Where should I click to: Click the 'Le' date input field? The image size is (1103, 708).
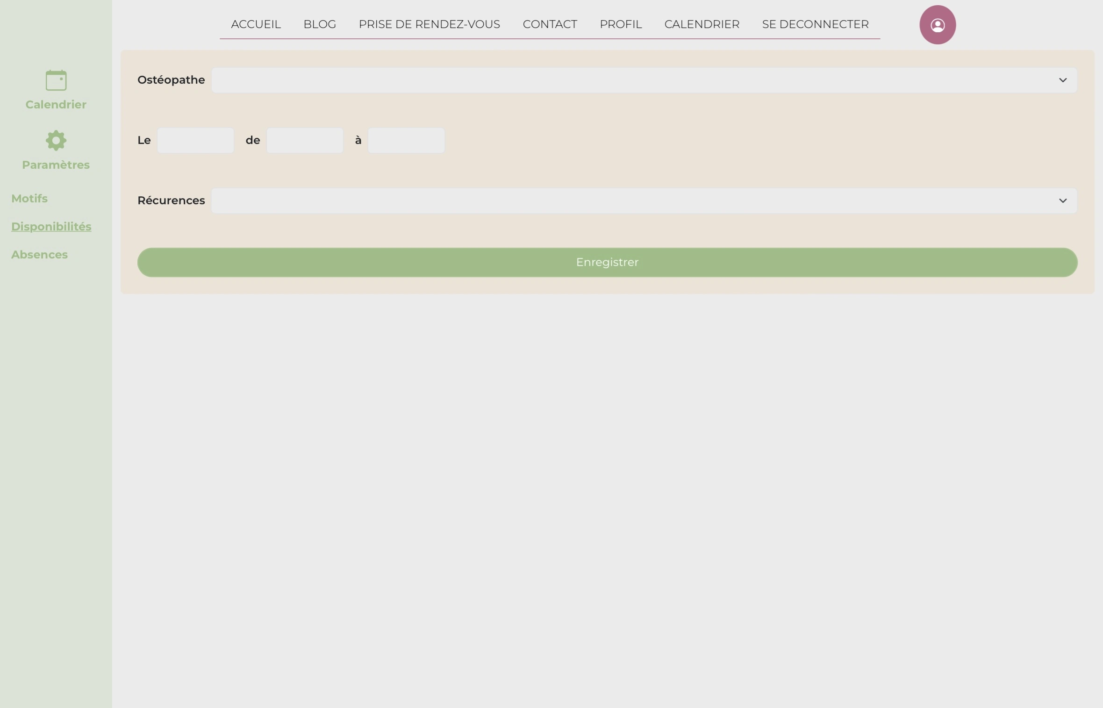click(195, 140)
